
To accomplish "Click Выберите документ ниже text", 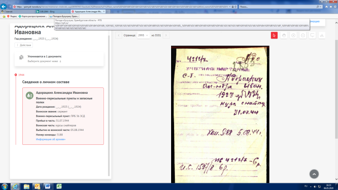I will (44, 61).
